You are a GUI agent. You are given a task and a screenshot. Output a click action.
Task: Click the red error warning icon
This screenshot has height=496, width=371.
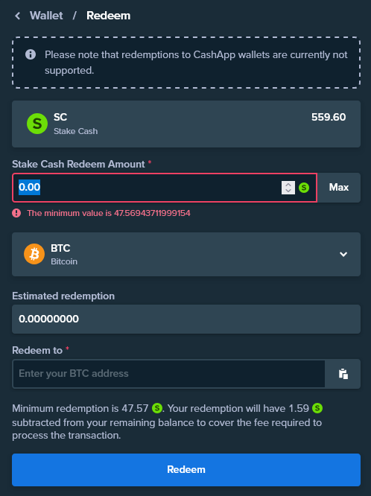click(16, 213)
